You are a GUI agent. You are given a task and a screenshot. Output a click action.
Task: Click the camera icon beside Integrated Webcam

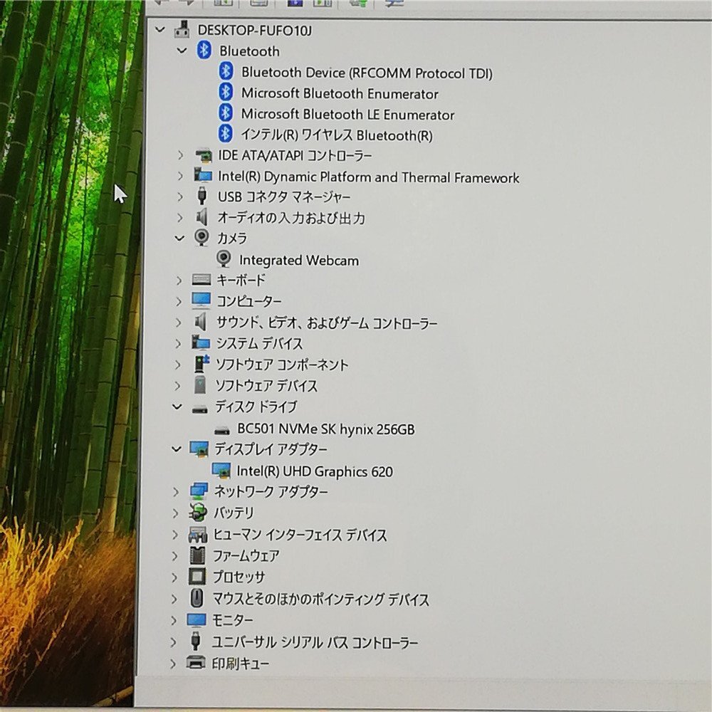click(224, 259)
